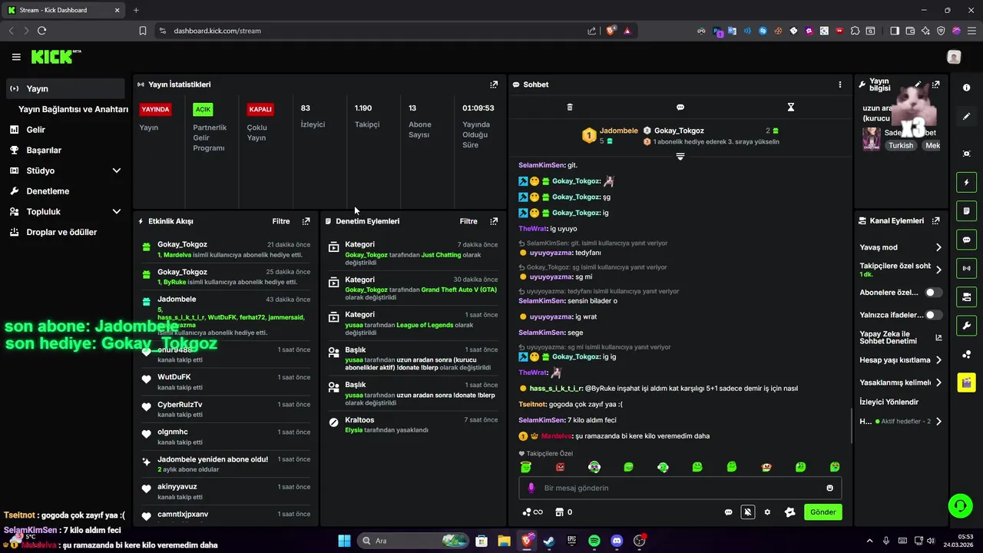Open the Sohbet panel three-dot menu
This screenshot has height=553, width=983.
tap(839, 84)
